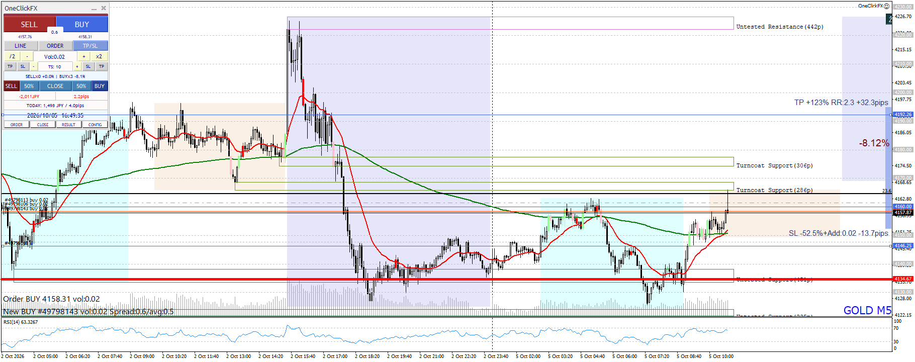Decrease the TS value with the minus
This screenshot has width=915, height=362.
point(34,66)
